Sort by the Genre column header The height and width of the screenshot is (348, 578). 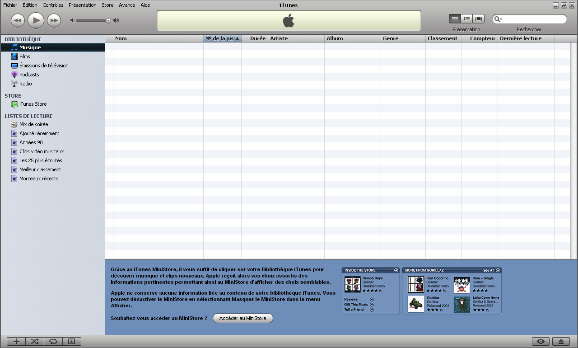[403, 38]
